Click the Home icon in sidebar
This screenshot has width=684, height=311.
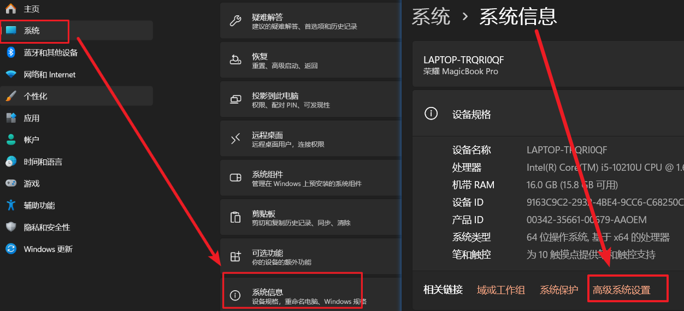tap(11, 9)
